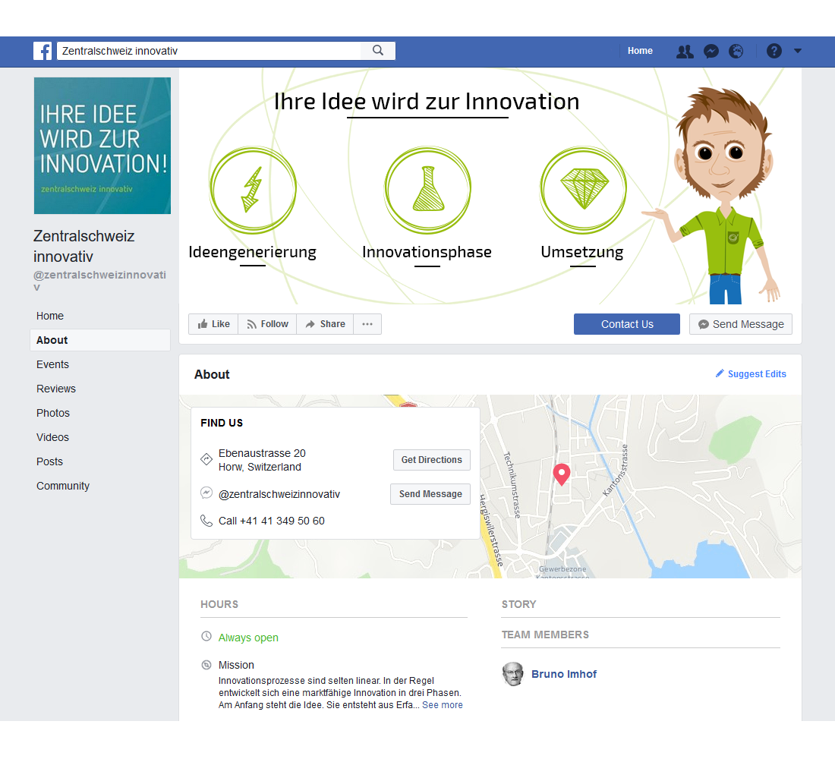Click the Umsetzung diamond icon
The height and width of the screenshot is (759, 835).
584,191
